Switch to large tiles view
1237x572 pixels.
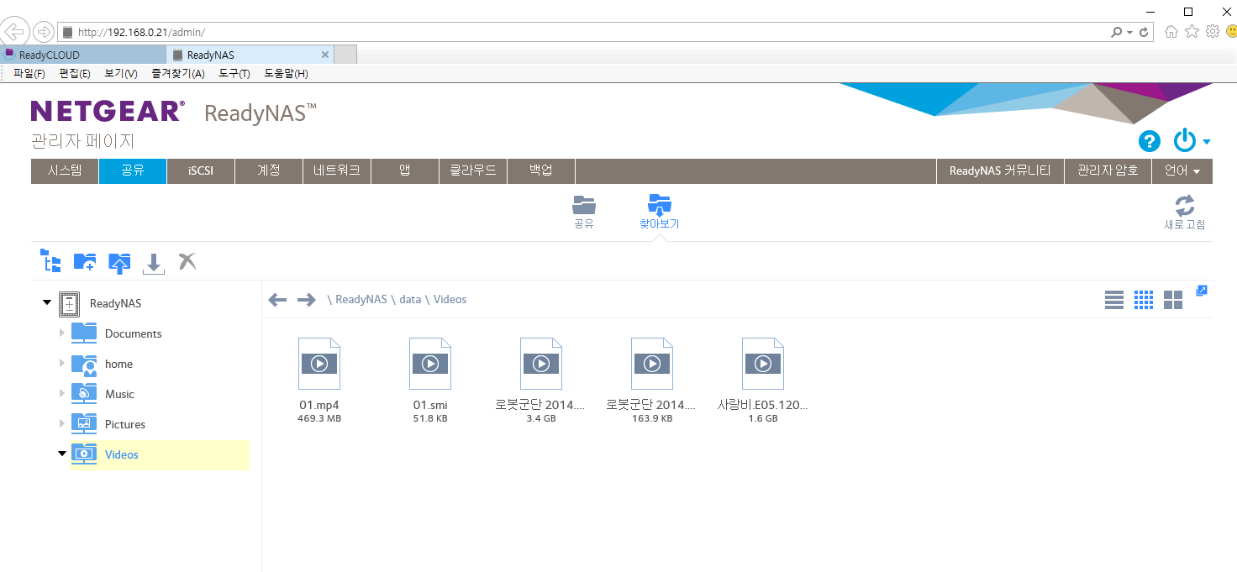point(1173,300)
